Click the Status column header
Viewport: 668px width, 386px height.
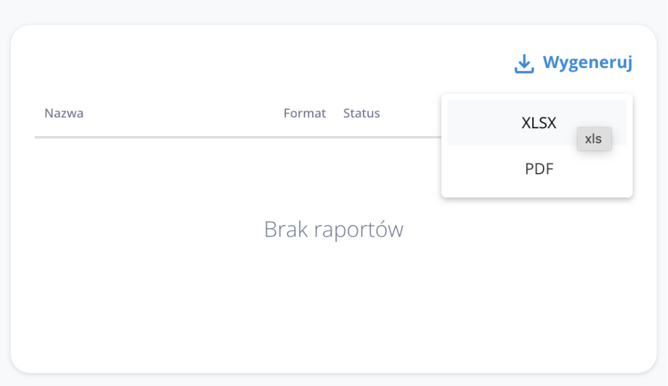click(x=362, y=113)
